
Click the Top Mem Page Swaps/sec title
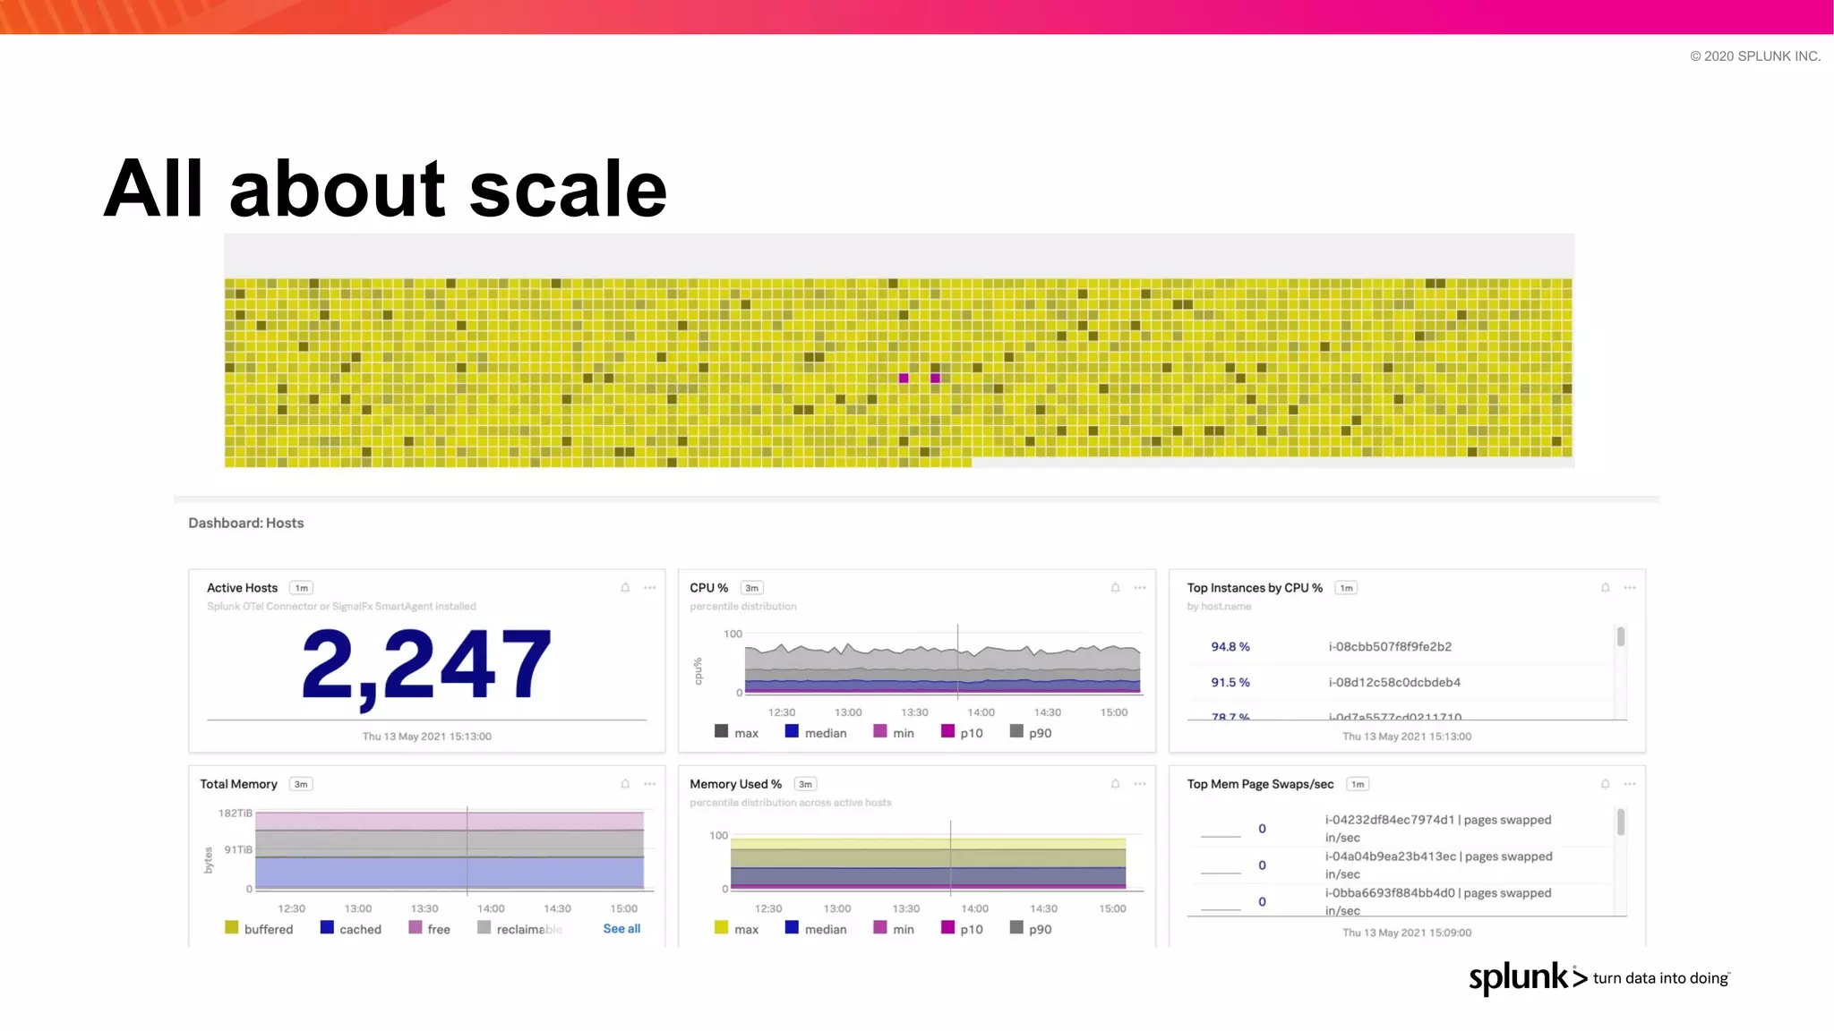[x=1260, y=784]
